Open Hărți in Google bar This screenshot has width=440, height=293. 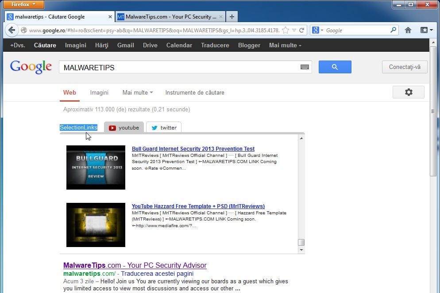click(101, 46)
